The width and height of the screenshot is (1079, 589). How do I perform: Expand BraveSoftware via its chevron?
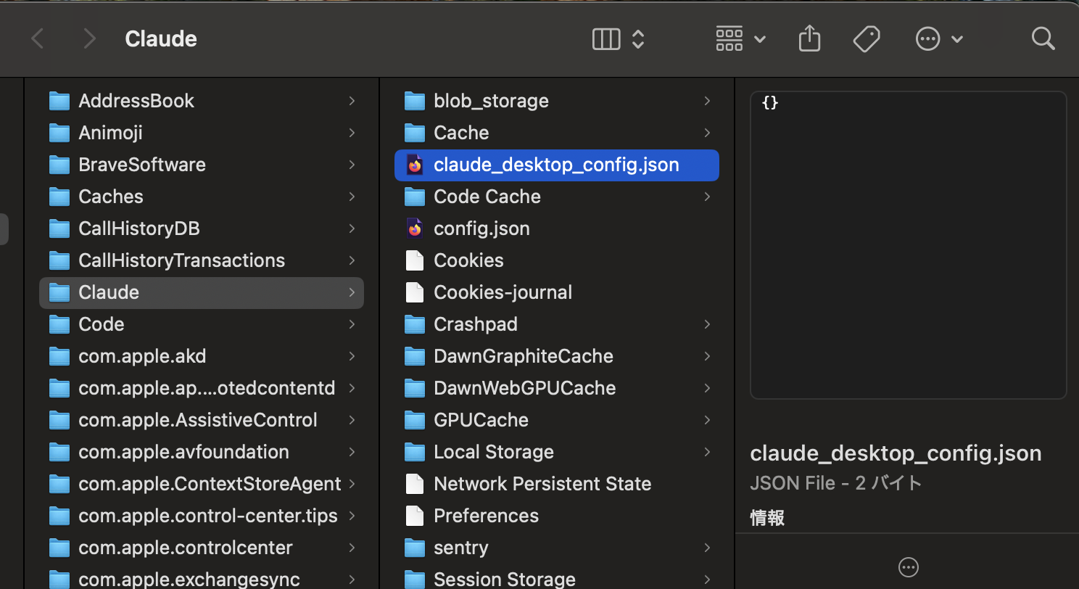point(352,165)
